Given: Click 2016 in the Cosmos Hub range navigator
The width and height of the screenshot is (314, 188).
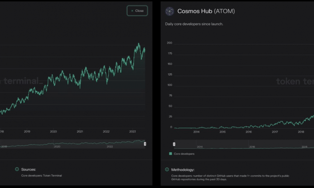Looking at the screenshot, I should click(252, 147).
